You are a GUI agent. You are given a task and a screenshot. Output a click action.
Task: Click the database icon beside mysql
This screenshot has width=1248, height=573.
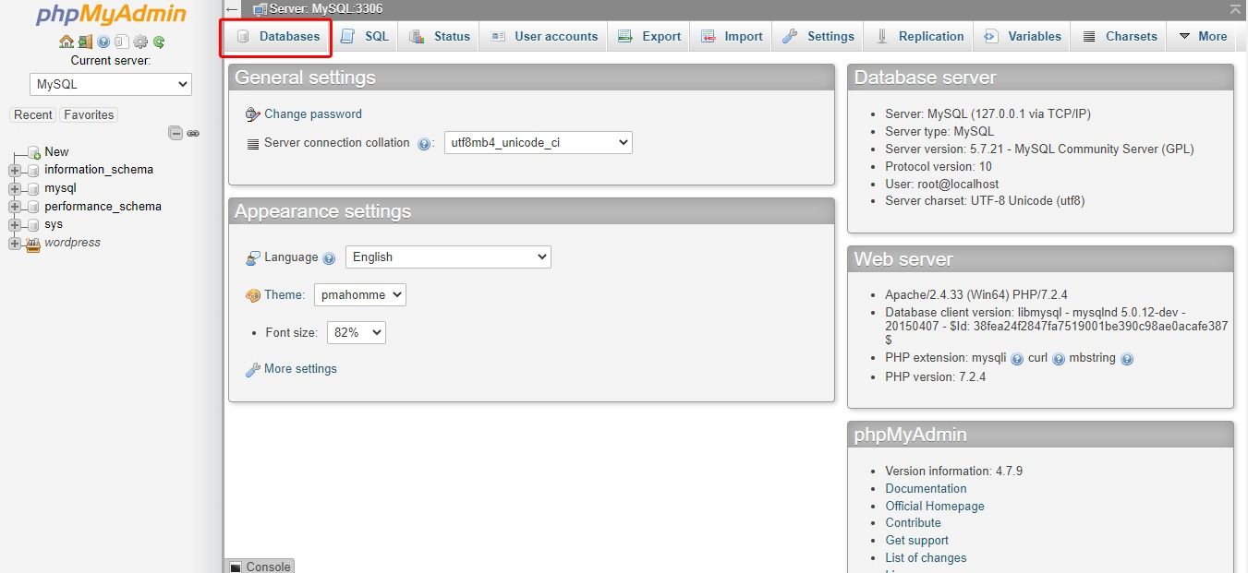pyautogui.click(x=33, y=188)
